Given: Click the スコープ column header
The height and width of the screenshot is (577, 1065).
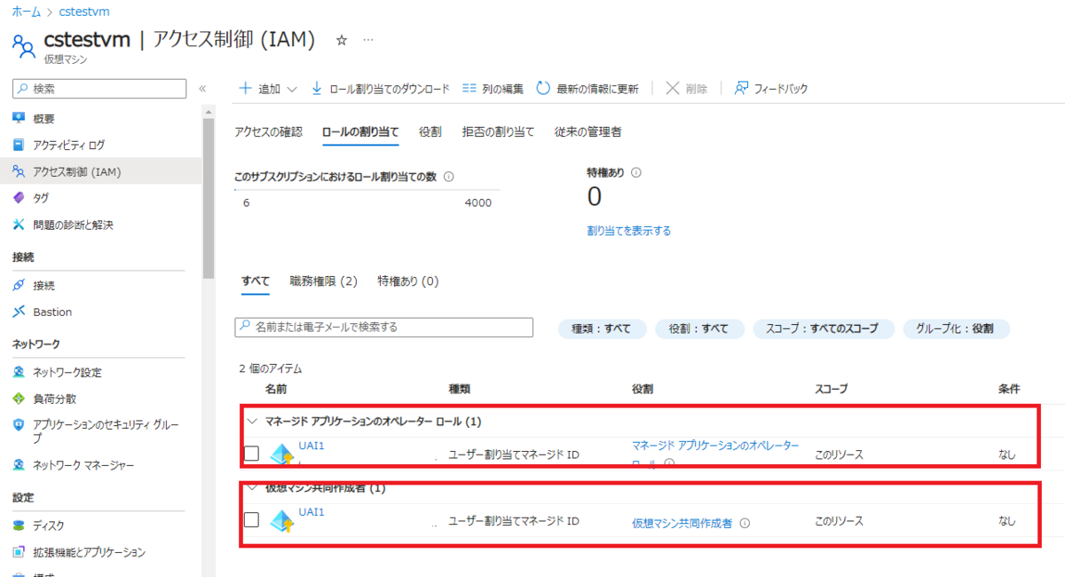Looking at the screenshot, I should coord(832,389).
